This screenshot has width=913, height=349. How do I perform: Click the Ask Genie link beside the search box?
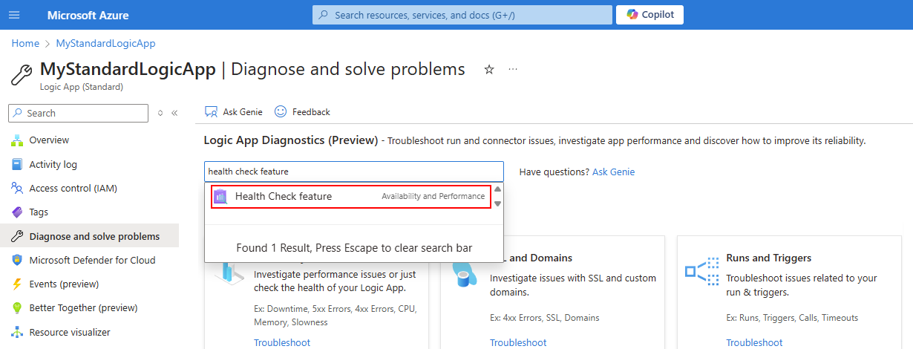click(x=613, y=172)
